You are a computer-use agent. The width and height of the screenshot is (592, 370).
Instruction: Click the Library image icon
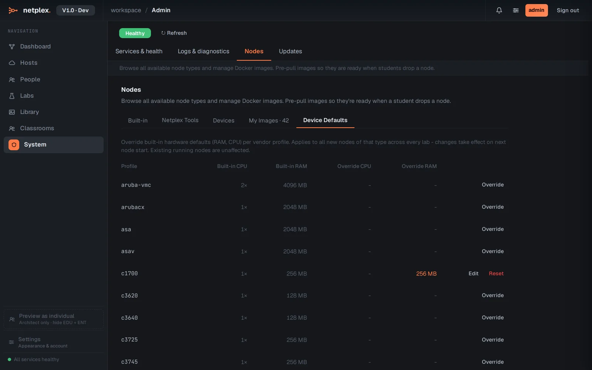coord(12,112)
